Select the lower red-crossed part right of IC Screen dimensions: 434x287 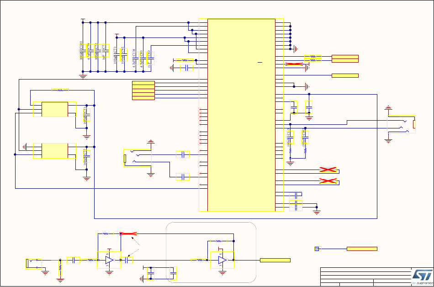(x=328, y=181)
